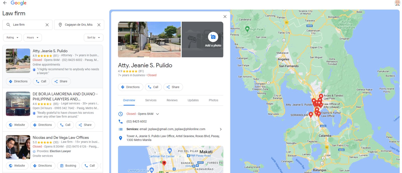This screenshot has height=173, width=402.
Task: Open Nicolas and De Vega Law Offices title
Action: coord(61,138)
